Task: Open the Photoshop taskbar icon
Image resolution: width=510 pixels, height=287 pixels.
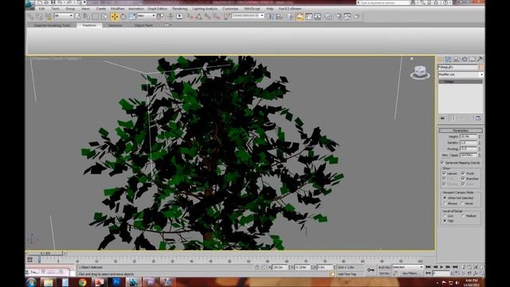Action: point(116,282)
